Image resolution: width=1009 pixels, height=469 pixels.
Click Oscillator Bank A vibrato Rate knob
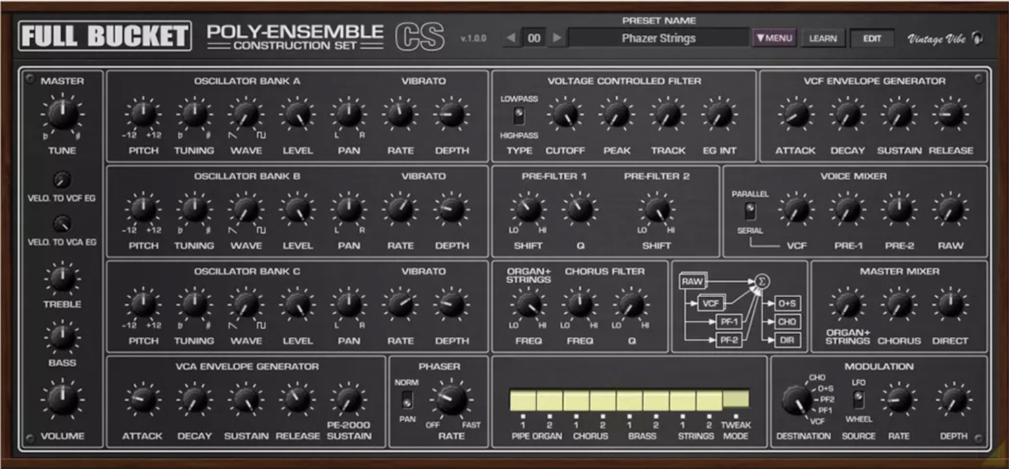(400, 114)
